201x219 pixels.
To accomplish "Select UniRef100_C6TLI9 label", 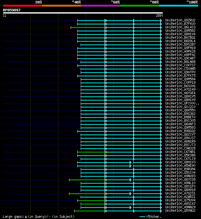I will 180,159.
